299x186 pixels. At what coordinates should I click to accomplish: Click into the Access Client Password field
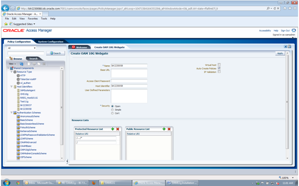pos(129,81)
